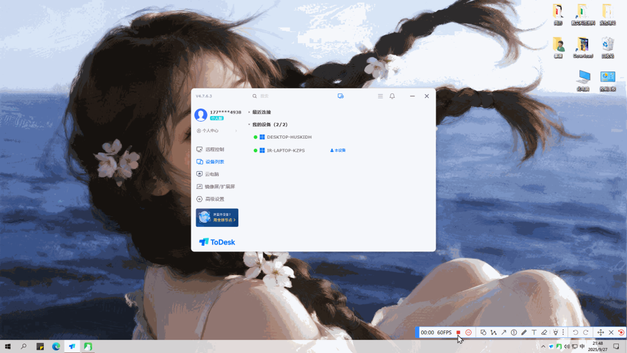Open the ToDesk hamburger menu
627x353 pixels.
[x=381, y=96]
